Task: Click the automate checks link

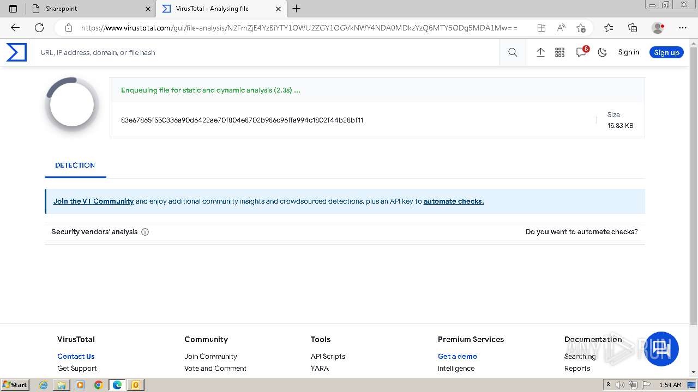Action: [x=453, y=201]
